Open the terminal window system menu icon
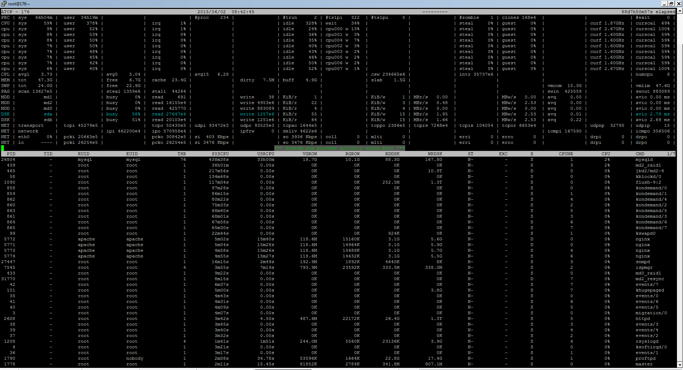The width and height of the screenshot is (683, 370). pos(4,4)
